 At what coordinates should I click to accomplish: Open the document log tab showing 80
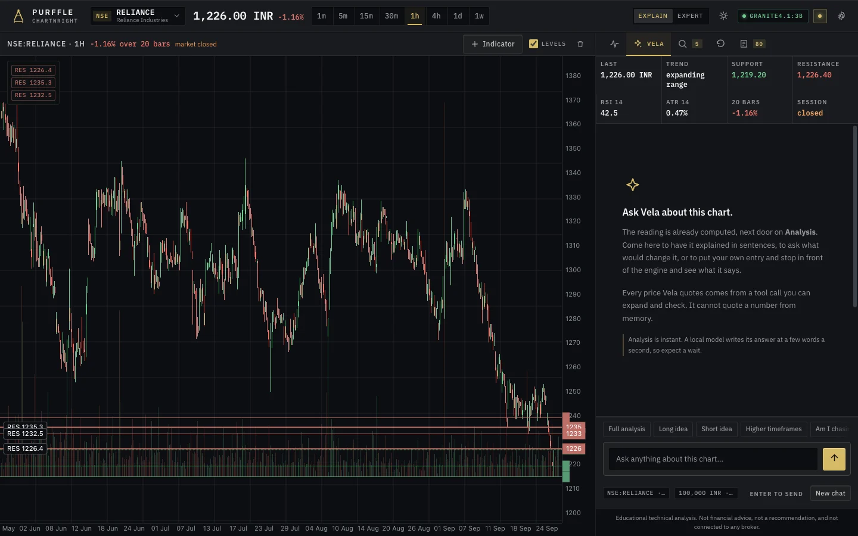753,44
